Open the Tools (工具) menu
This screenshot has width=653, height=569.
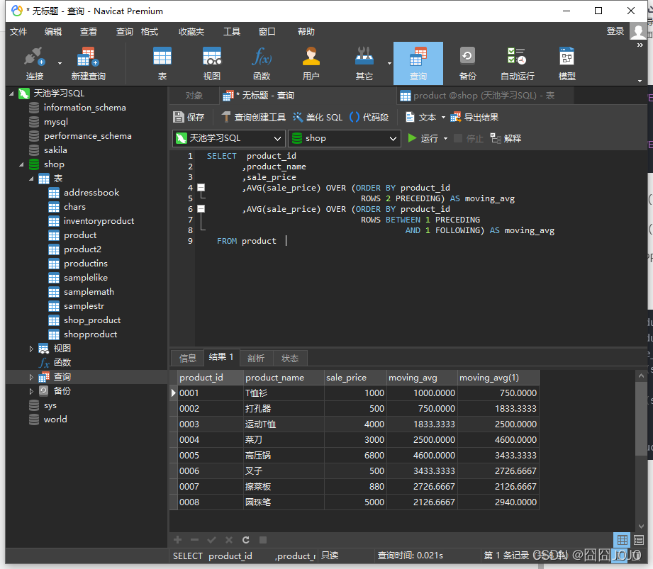coord(232,32)
